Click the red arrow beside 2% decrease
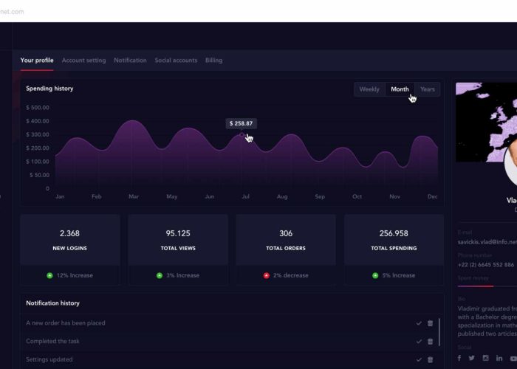Image resolution: width=517 pixels, height=369 pixels. point(267,275)
